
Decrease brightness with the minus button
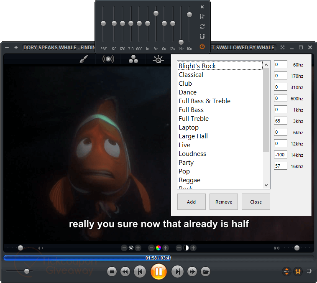124,248
